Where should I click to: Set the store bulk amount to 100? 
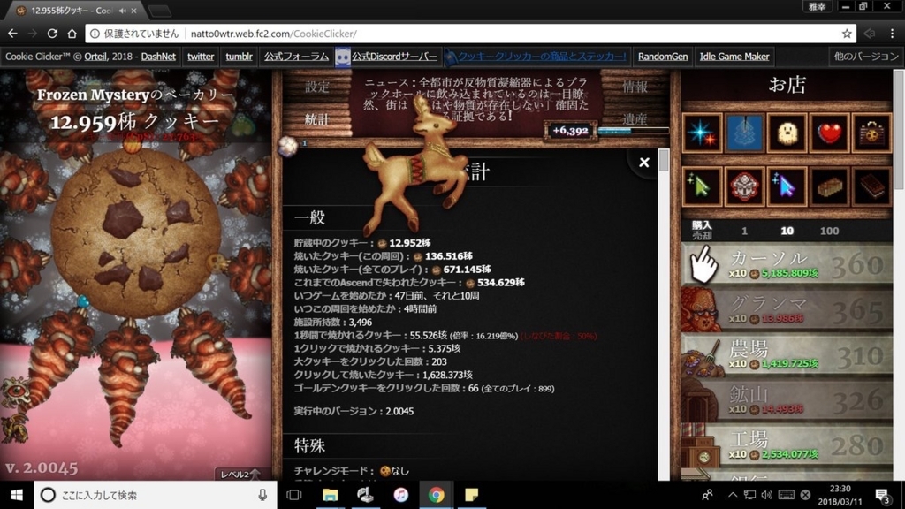[829, 231]
